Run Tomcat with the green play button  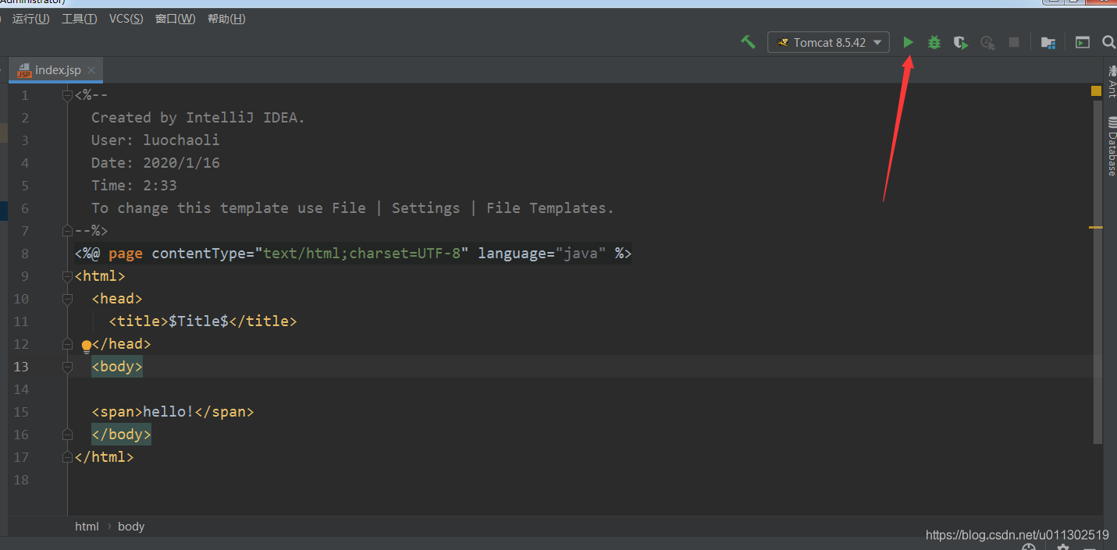(908, 42)
